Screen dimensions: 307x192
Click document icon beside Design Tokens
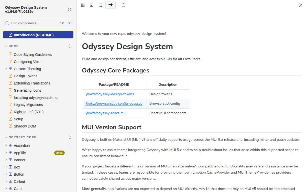pos(10,76)
